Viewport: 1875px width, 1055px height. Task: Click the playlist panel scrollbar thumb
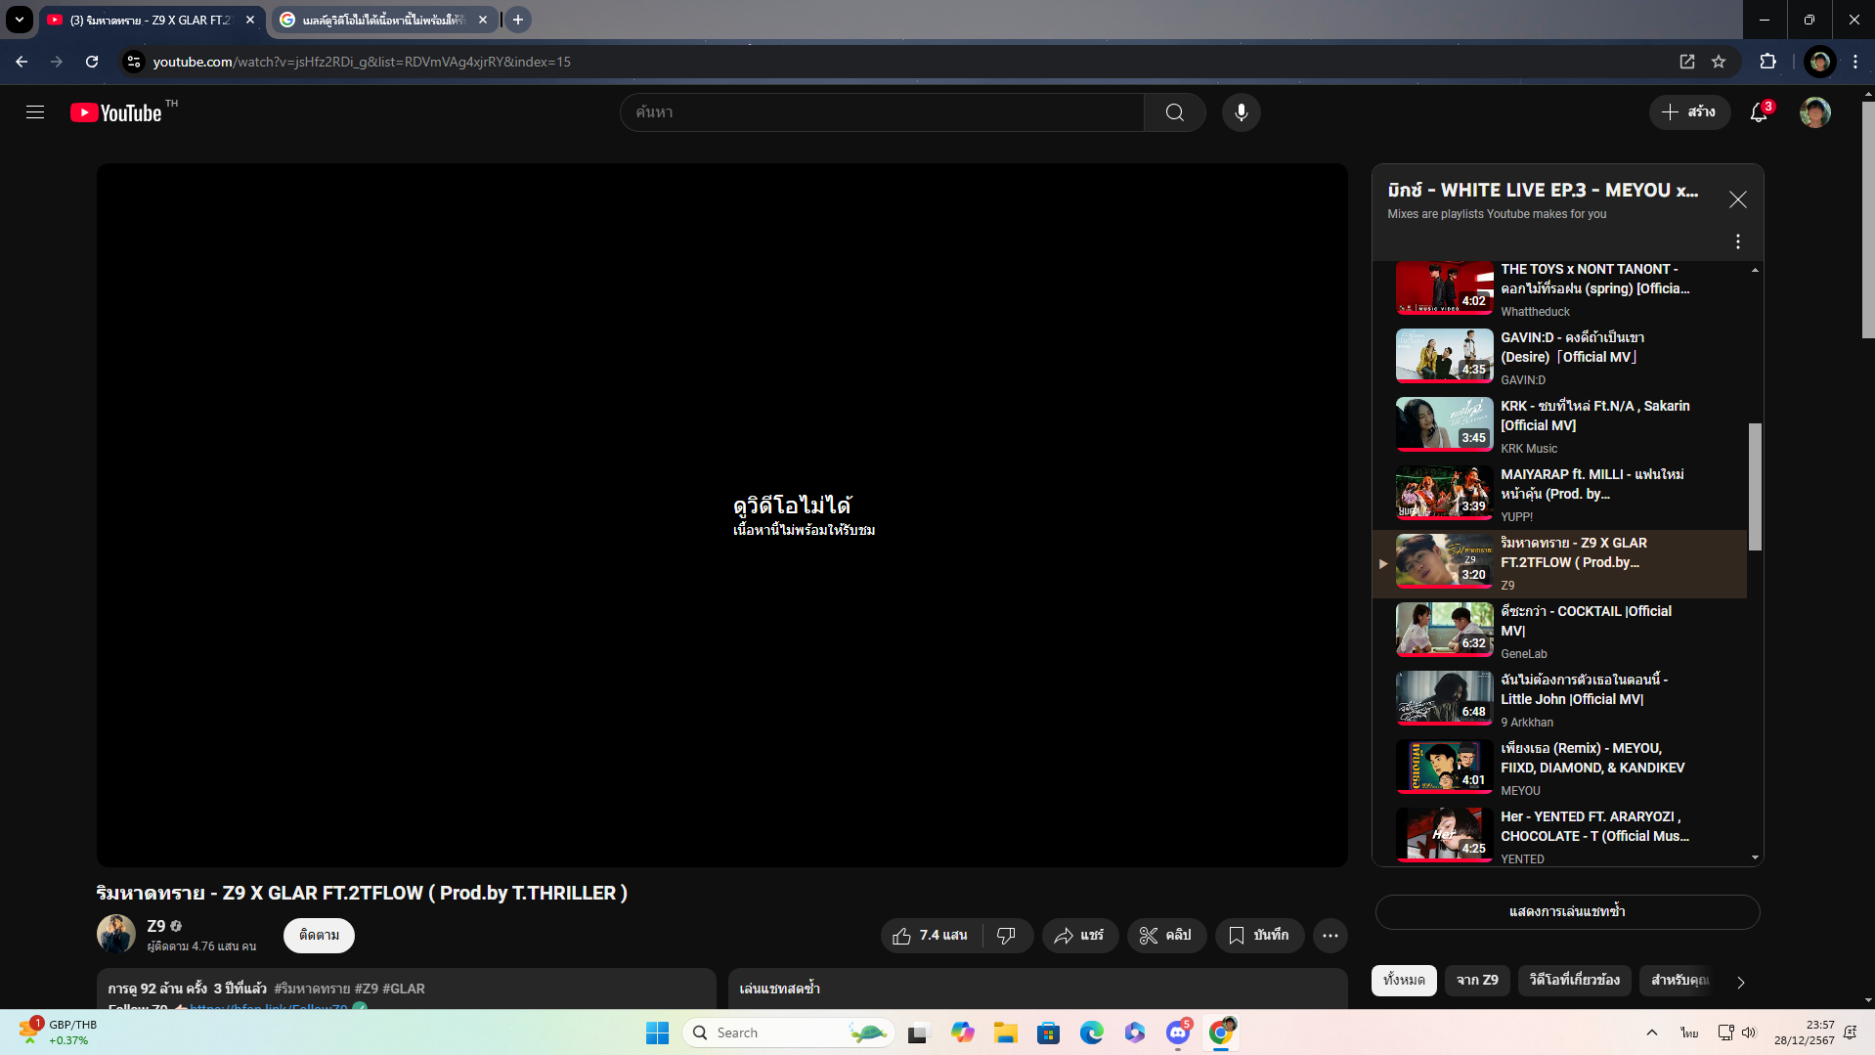pyautogui.click(x=1755, y=487)
